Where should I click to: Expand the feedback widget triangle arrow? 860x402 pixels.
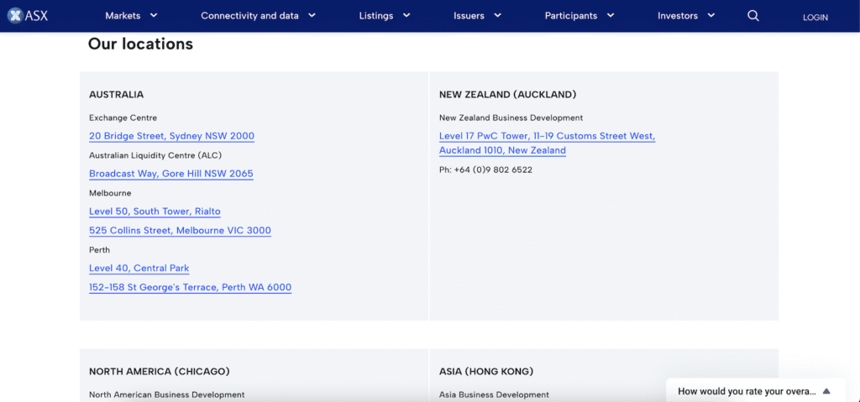tap(826, 391)
